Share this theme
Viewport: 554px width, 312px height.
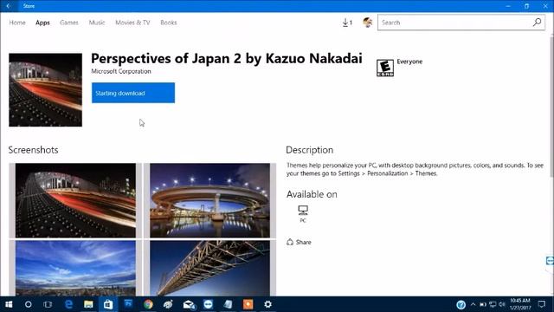click(x=299, y=243)
